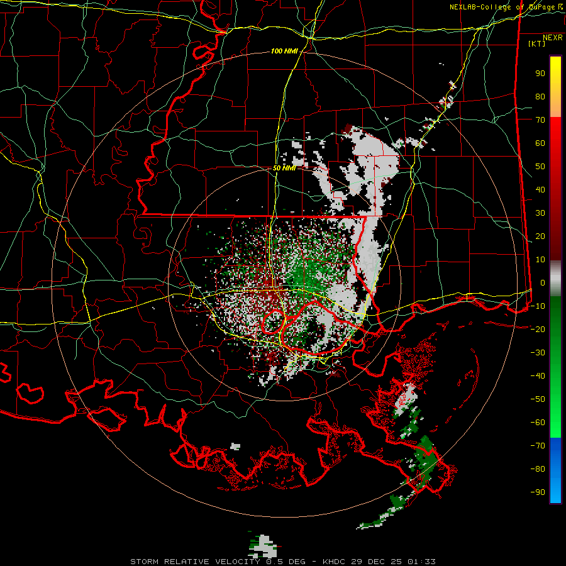Click the positive 50 value on velocity scale
The height and width of the screenshot is (566, 566).
[540, 167]
